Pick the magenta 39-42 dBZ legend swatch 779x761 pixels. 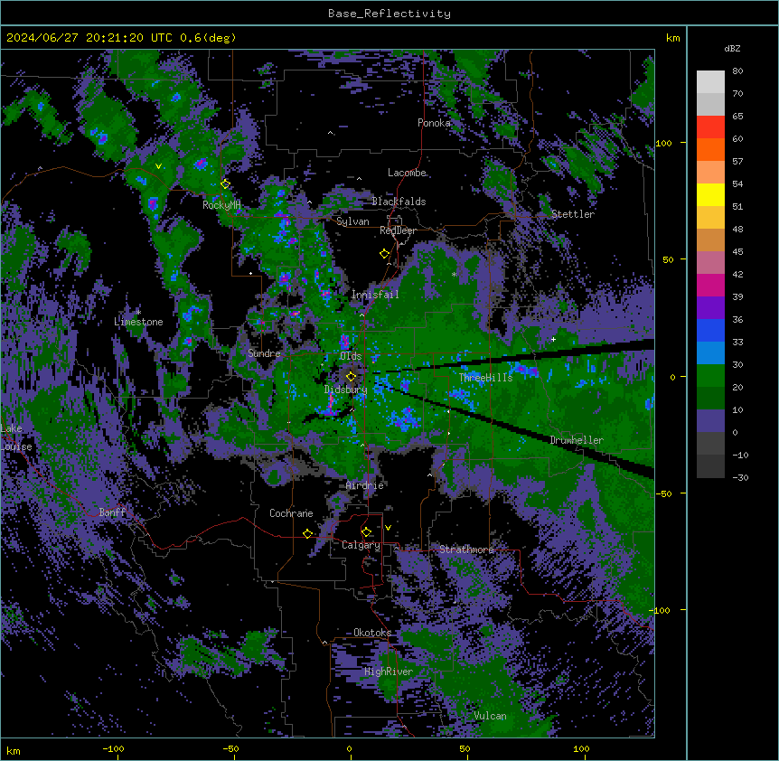[710, 285]
